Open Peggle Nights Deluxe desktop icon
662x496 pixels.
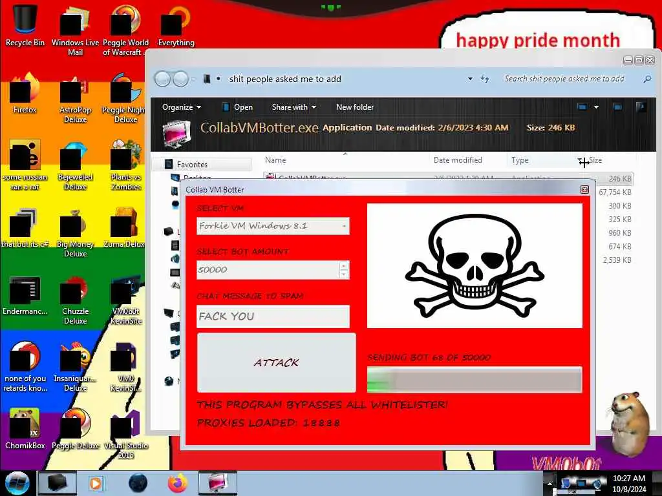[125, 99]
